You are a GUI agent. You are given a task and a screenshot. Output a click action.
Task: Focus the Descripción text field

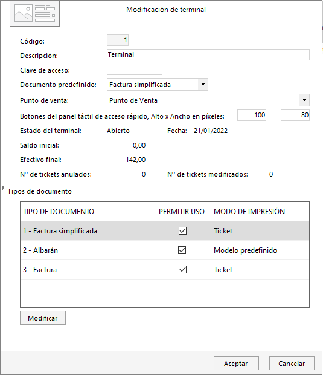coord(208,55)
